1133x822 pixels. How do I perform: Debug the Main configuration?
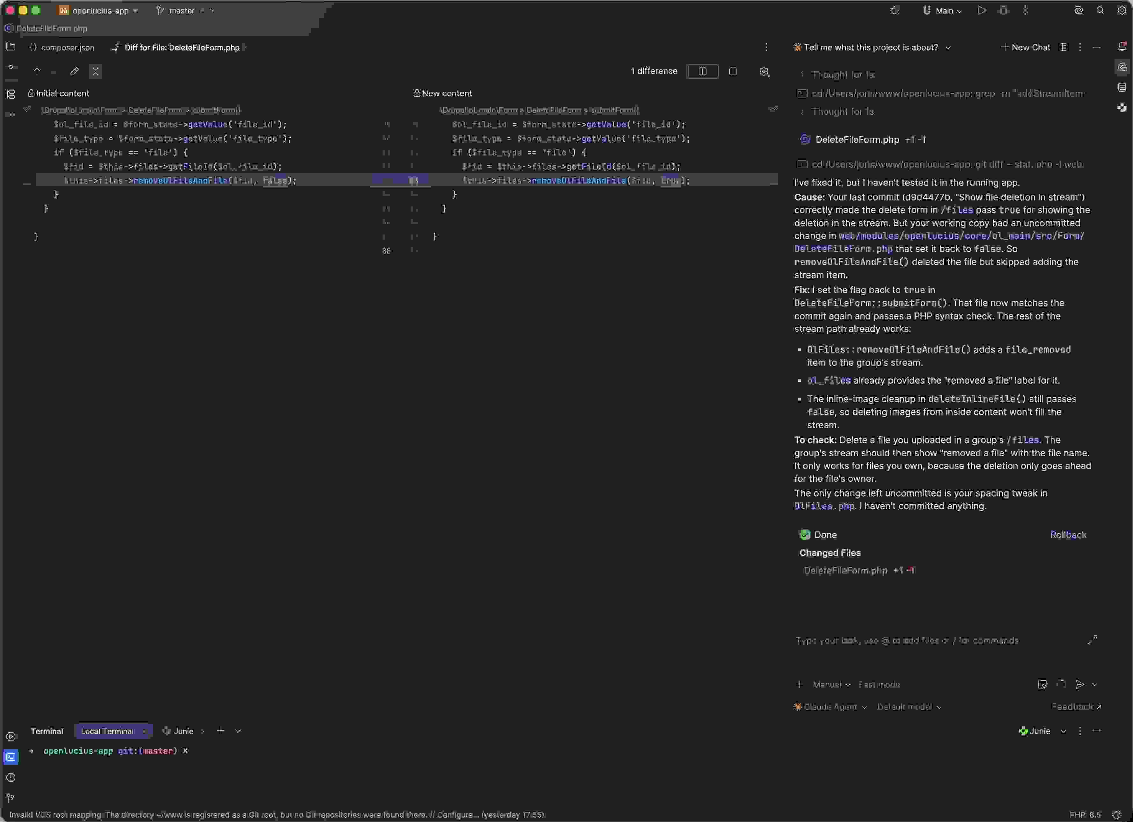click(1004, 11)
